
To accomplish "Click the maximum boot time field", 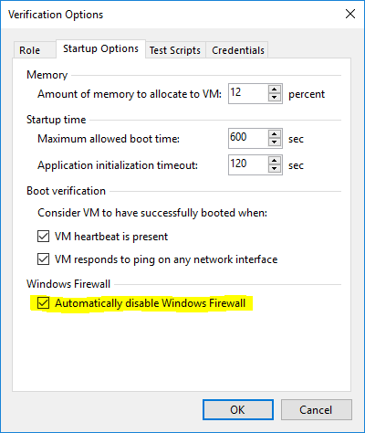I will click(248, 138).
